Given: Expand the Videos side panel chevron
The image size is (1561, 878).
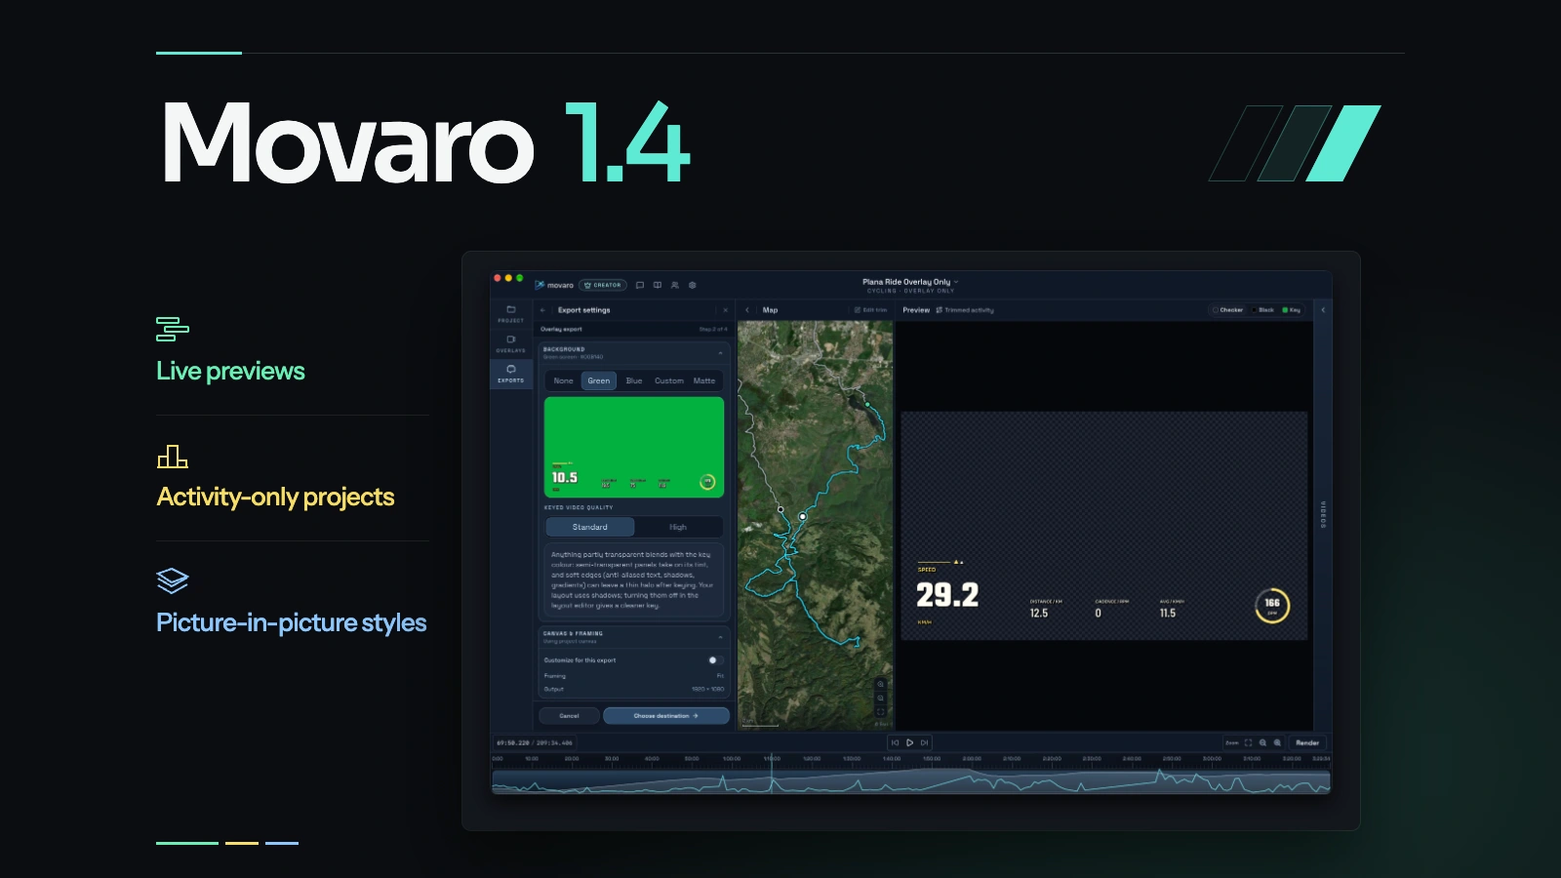Looking at the screenshot, I should click(x=1323, y=310).
